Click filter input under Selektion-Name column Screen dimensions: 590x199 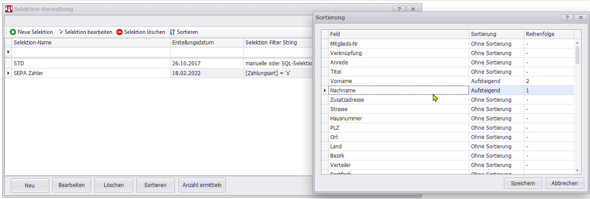click(91, 52)
